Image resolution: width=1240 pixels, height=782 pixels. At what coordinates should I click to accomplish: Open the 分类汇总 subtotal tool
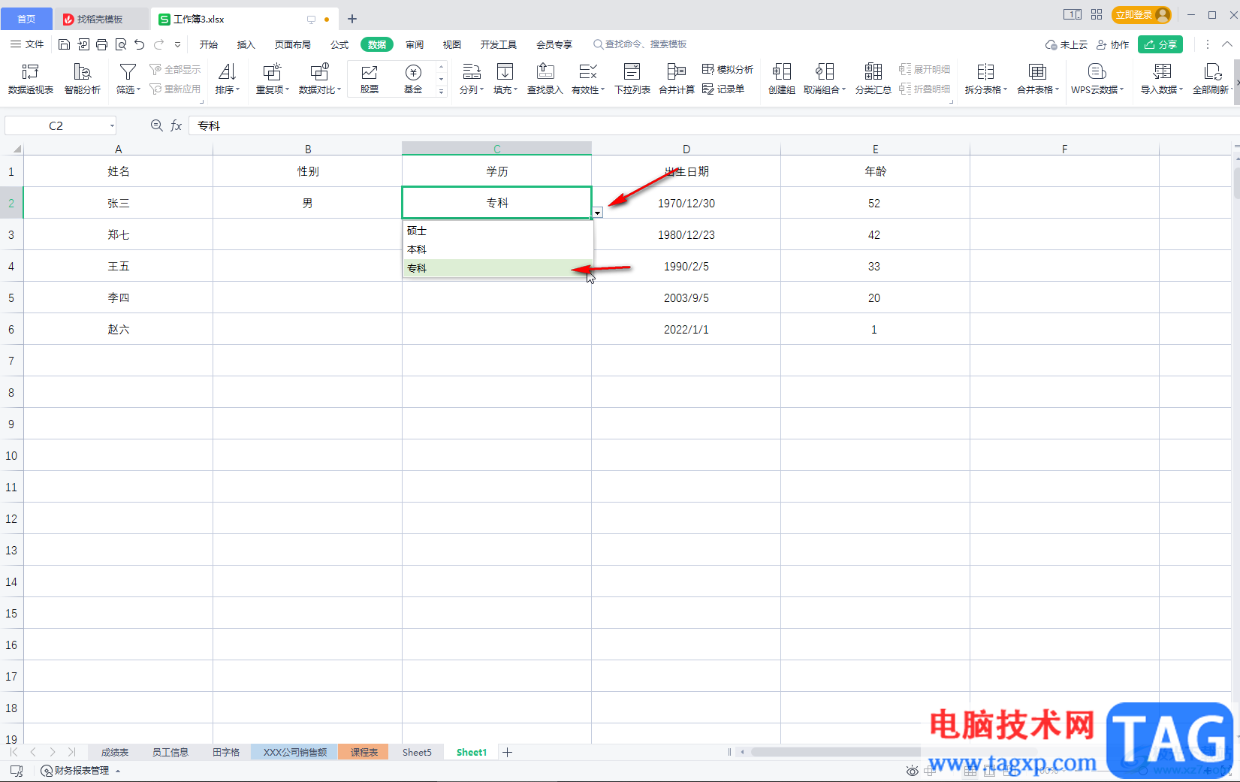pyautogui.click(x=873, y=79)
